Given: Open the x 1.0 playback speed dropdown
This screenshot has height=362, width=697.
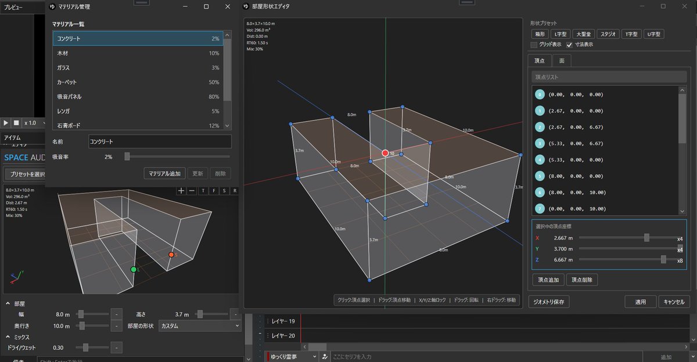Looking at the screenshot, I should [x=35, y=123].
